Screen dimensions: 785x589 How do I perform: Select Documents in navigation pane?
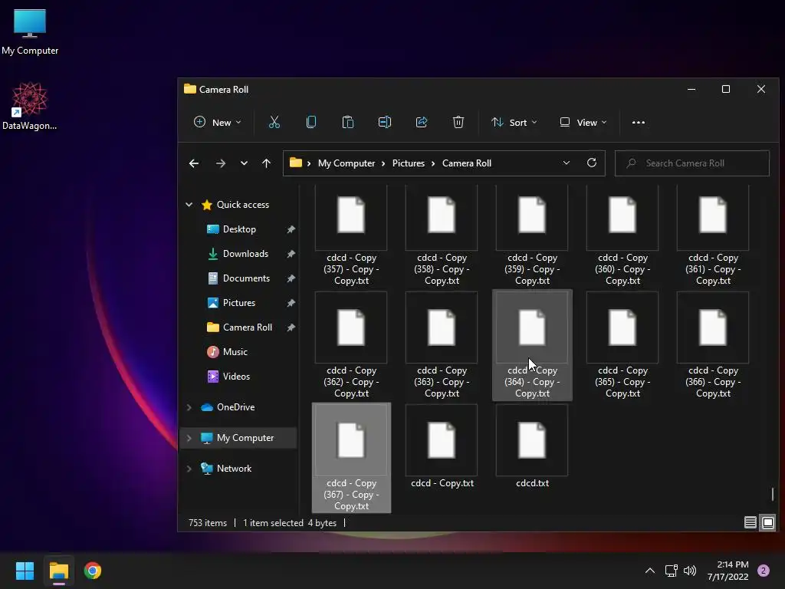(246, 278)
